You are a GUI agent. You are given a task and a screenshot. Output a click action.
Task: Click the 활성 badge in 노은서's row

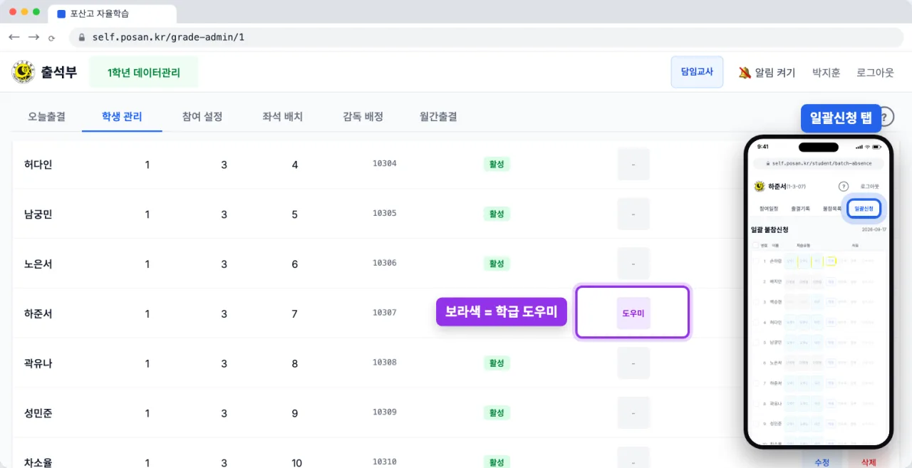click(497, 264)
